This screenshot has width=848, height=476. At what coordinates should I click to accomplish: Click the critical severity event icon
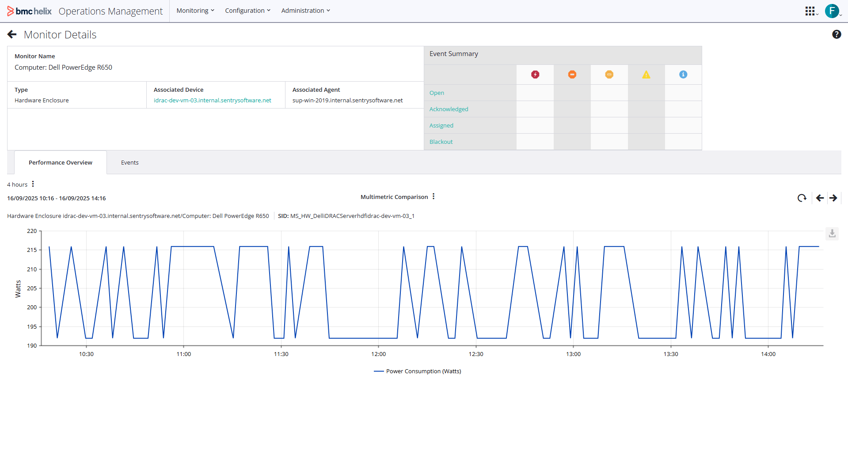535,75
